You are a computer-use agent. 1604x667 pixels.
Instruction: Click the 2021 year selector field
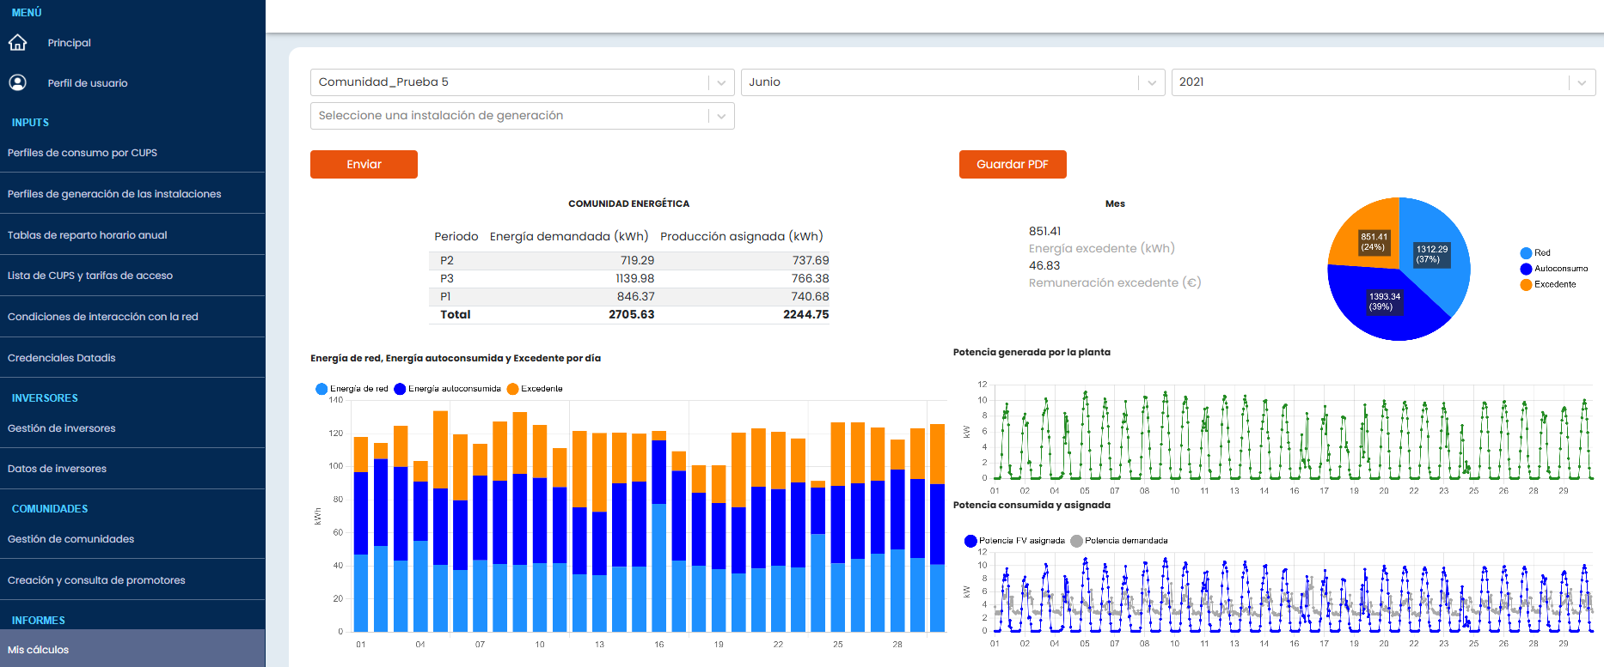point(1383,82)
